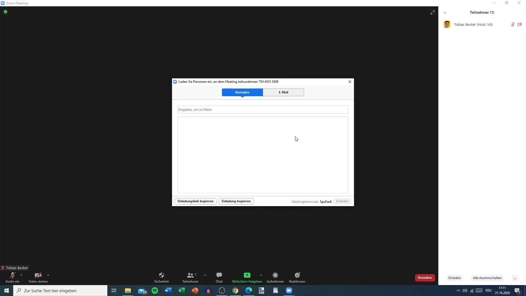Click Tobias Becker's avatar in participant list
Viewport: 526px width, 296px height.
tap(447, 24)
